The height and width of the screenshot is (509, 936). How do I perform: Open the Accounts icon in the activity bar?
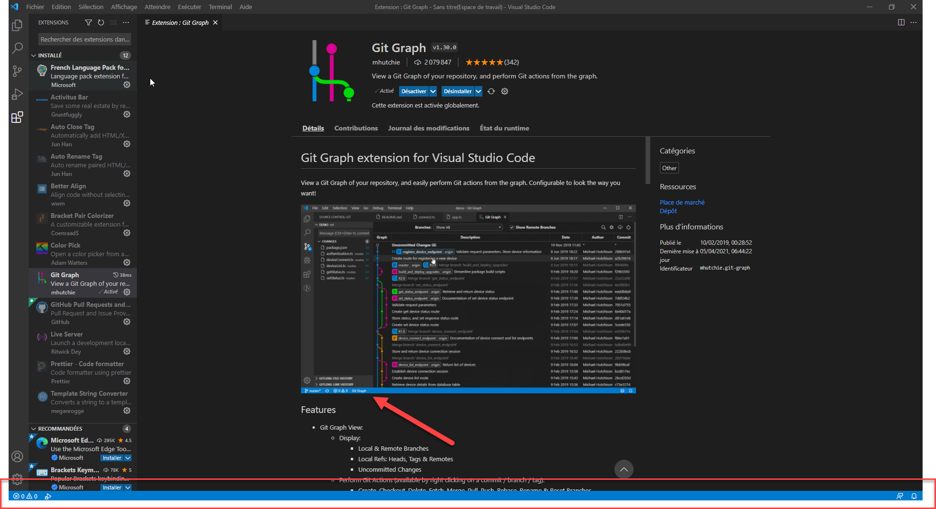[x=17, y=456]
